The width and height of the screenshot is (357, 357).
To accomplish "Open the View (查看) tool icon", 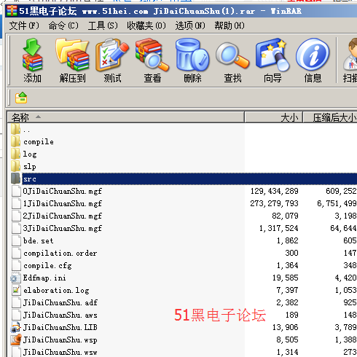I will (x=152, y=60).
